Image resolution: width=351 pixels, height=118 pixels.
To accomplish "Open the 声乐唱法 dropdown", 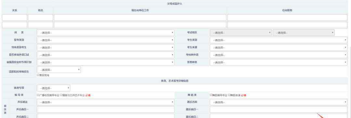I will pyautogui.click(x=105, y=102).
